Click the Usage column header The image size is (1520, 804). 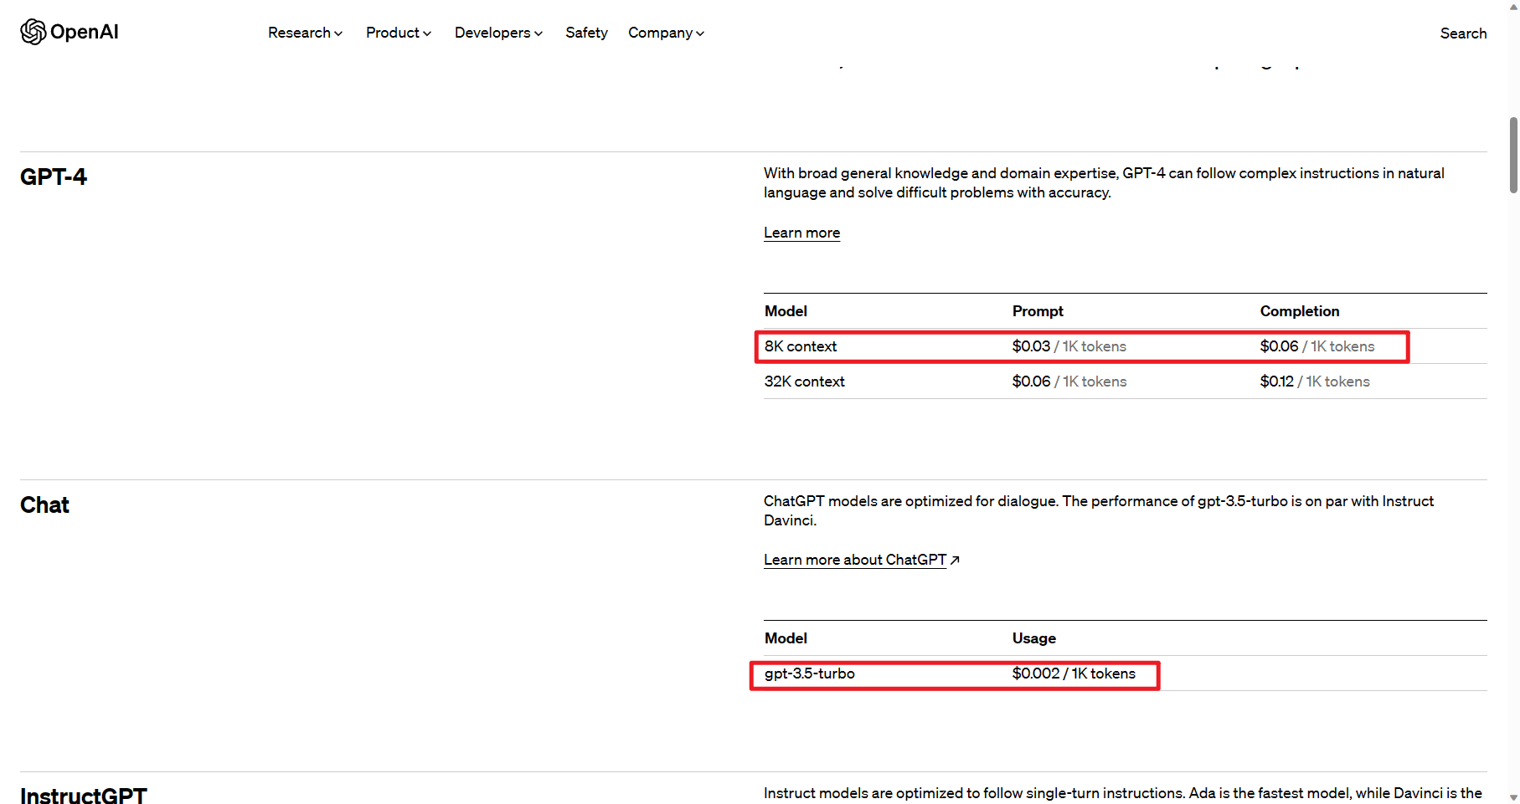point(1034,638)
